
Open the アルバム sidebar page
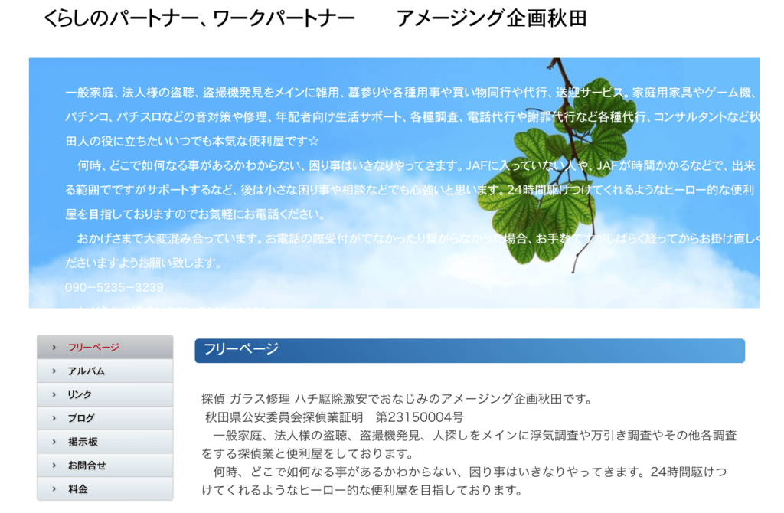(x=86, y=371)
